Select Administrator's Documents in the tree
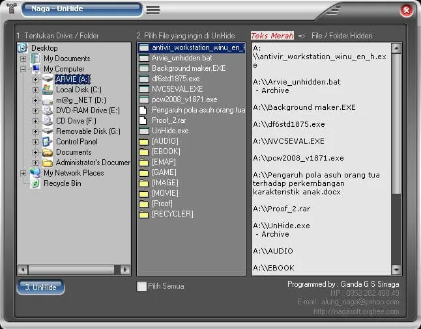 93,163
